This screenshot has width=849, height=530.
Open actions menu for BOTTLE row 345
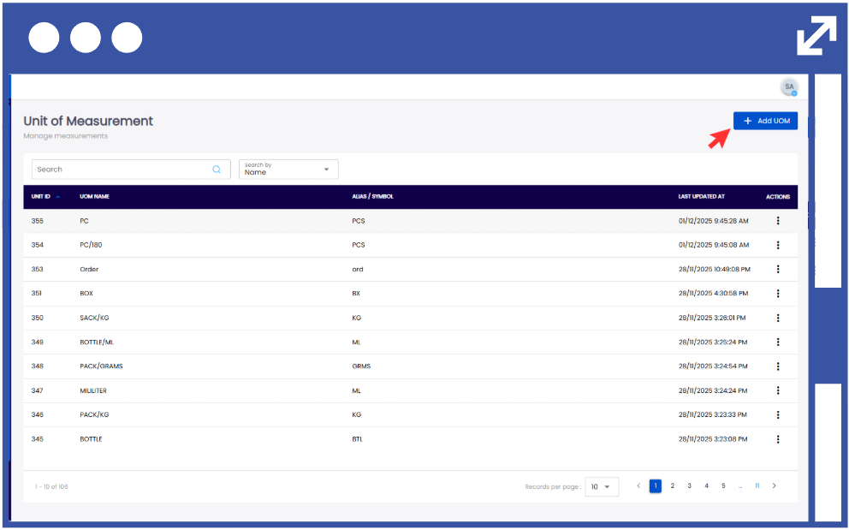pos(777,439)
